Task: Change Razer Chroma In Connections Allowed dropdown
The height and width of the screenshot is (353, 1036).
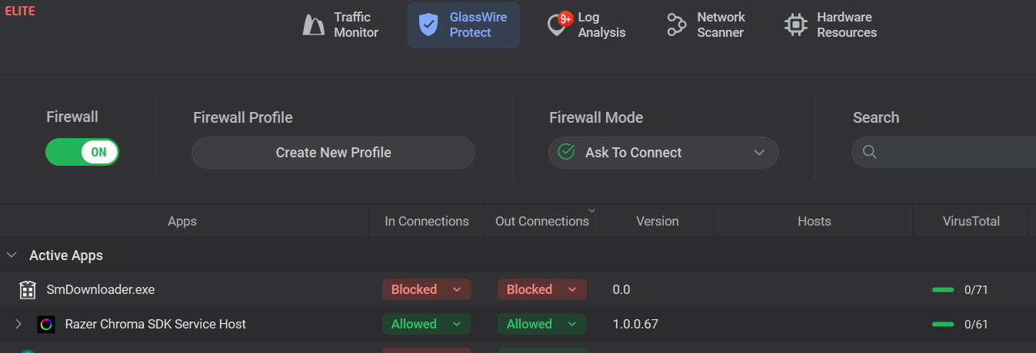Action: [426, 325]
